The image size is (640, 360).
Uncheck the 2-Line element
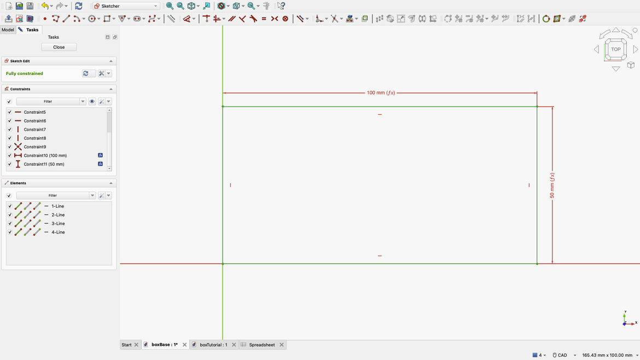(9, 214)
